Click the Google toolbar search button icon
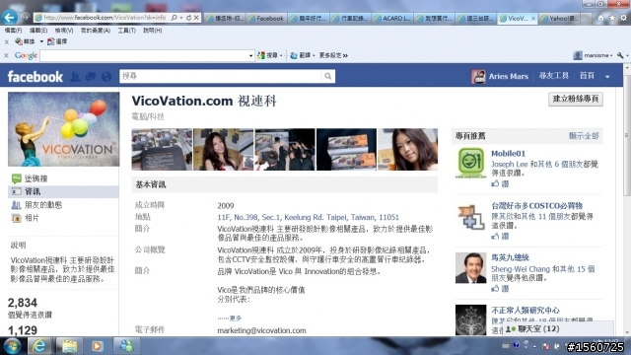The height and width of the screenshot is (355, 631). 261,55
